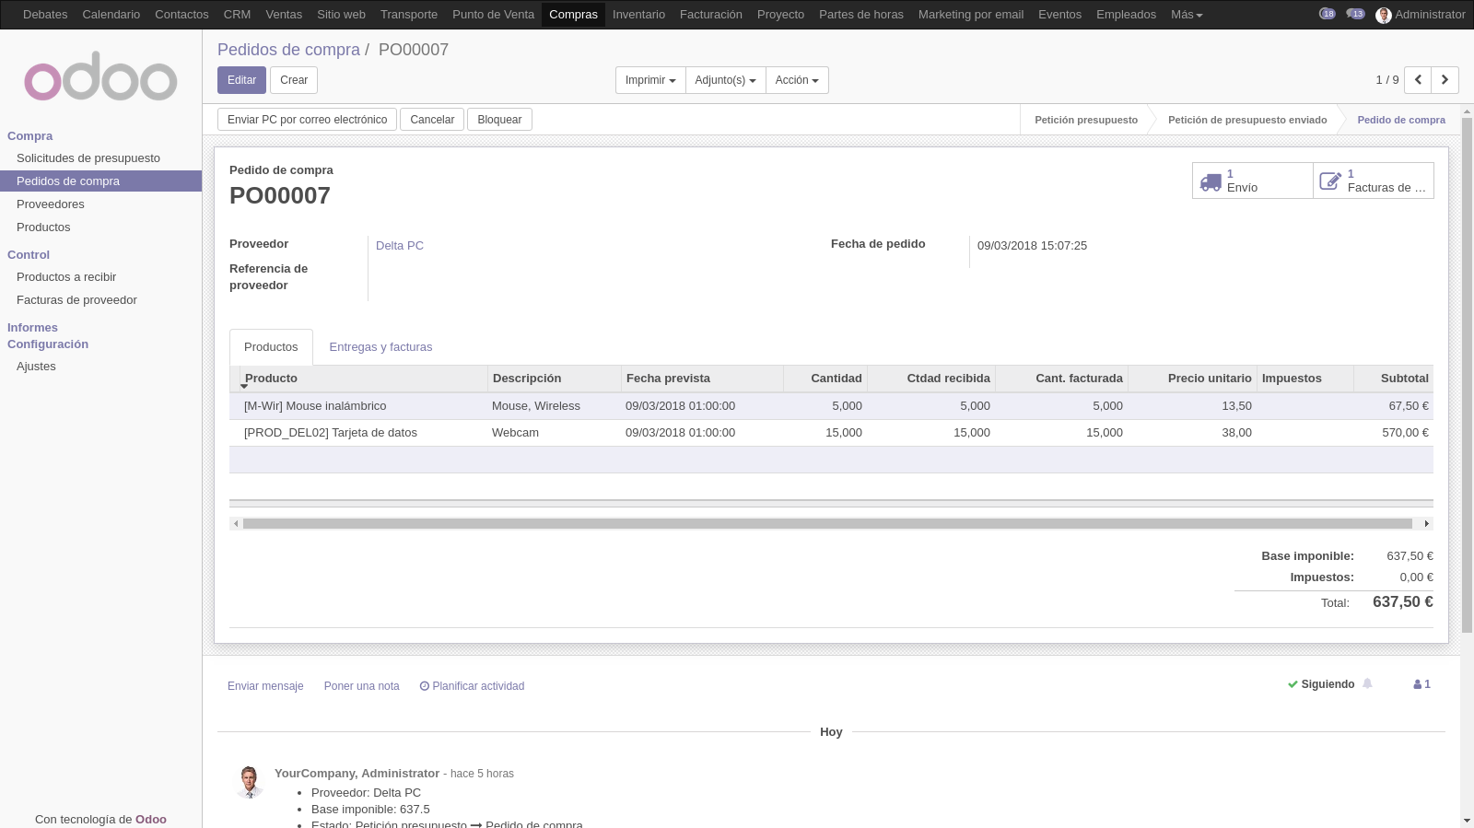Open the Facturas de proveedor edit icon
Viewport: 1474px width, 828px height.
(1330, 181)
